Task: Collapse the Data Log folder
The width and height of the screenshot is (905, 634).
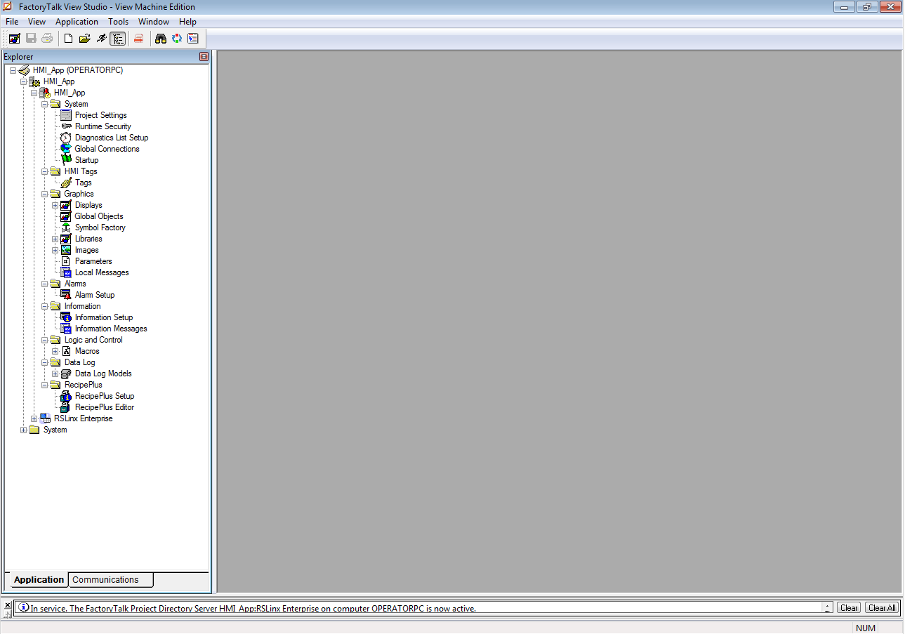Action: point(45,362)
